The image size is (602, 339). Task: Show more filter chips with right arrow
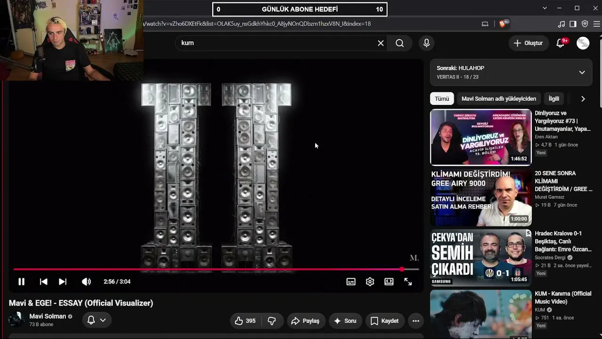[583, 99]
